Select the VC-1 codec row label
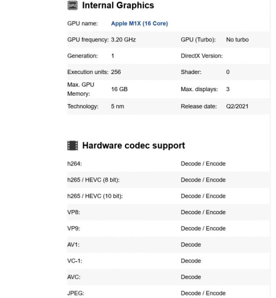Viewport: 276px width, 298px height. [75, 261]
